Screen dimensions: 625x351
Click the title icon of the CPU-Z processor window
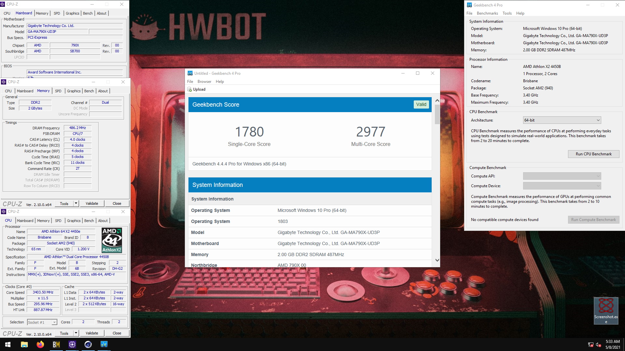tap(4, 212)
